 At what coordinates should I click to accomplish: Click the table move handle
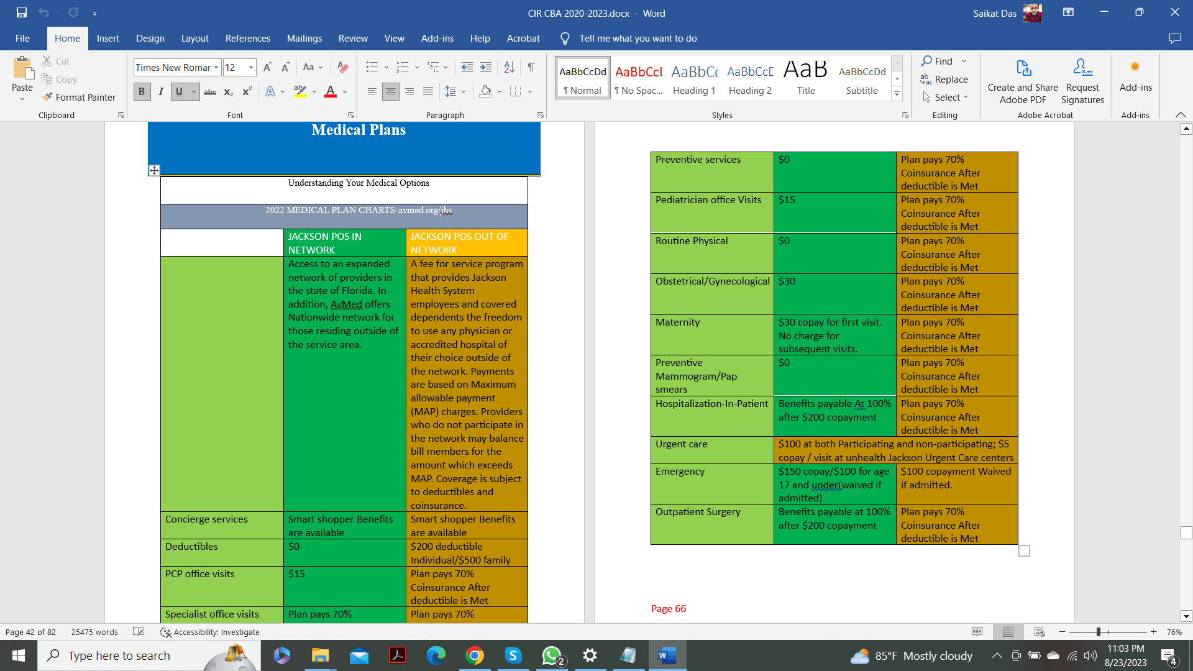pos(154,170)
